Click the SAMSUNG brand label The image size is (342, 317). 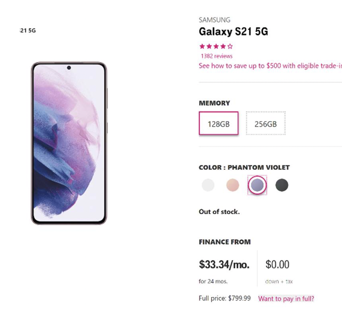214,20
